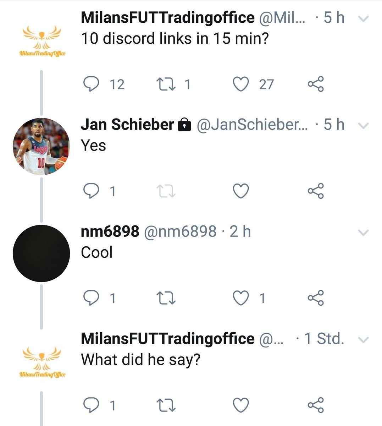382x426 pixels.
Task: Retweet the '10 discord links in 15 min?' tweet
Action: point(166,84)
